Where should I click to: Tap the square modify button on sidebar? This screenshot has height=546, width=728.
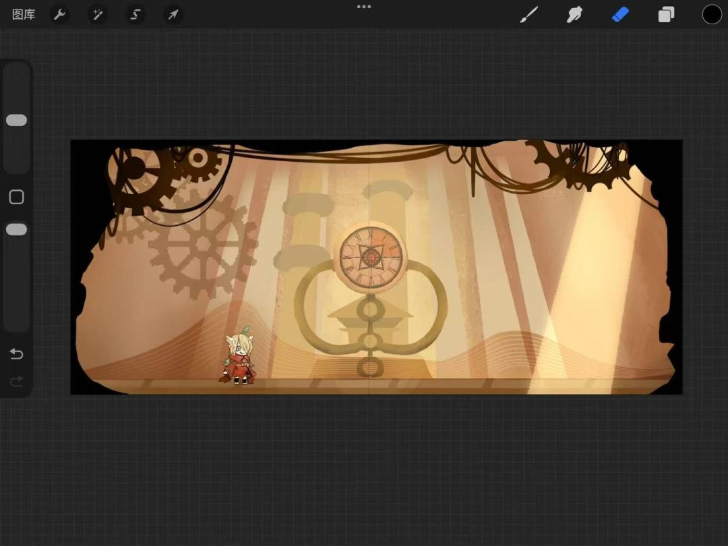tap(16, 197)
